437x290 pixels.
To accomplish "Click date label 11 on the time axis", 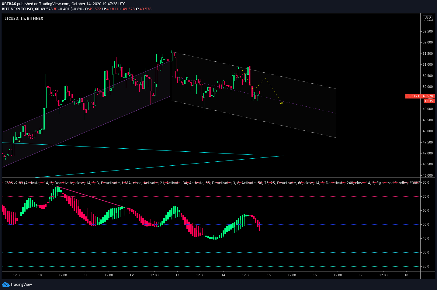I will (86, 275).
